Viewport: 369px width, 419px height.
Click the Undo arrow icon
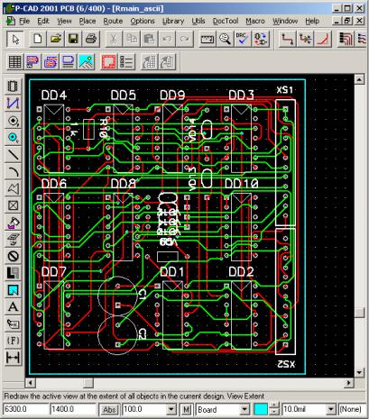pyautogui.click(x=167, y=39)
